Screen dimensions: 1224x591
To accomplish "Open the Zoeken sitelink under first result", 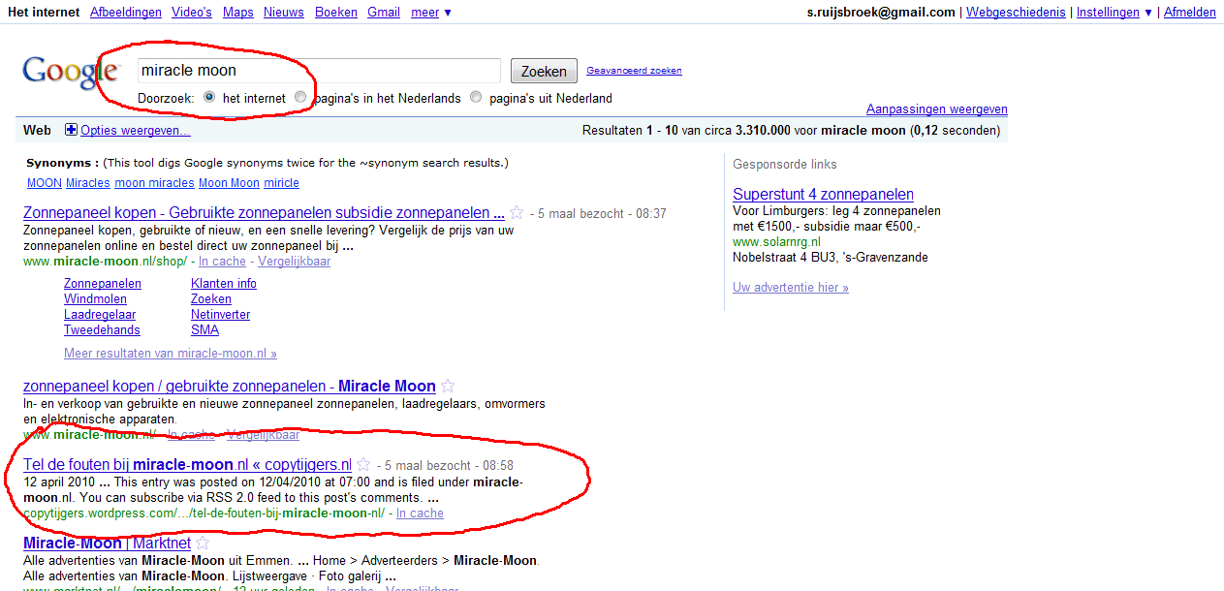I will click(x=211, y=299).
